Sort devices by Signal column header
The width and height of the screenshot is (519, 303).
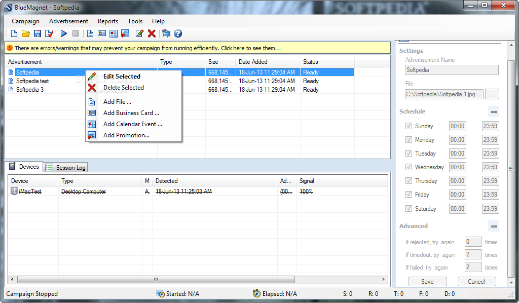coord(342,181)
